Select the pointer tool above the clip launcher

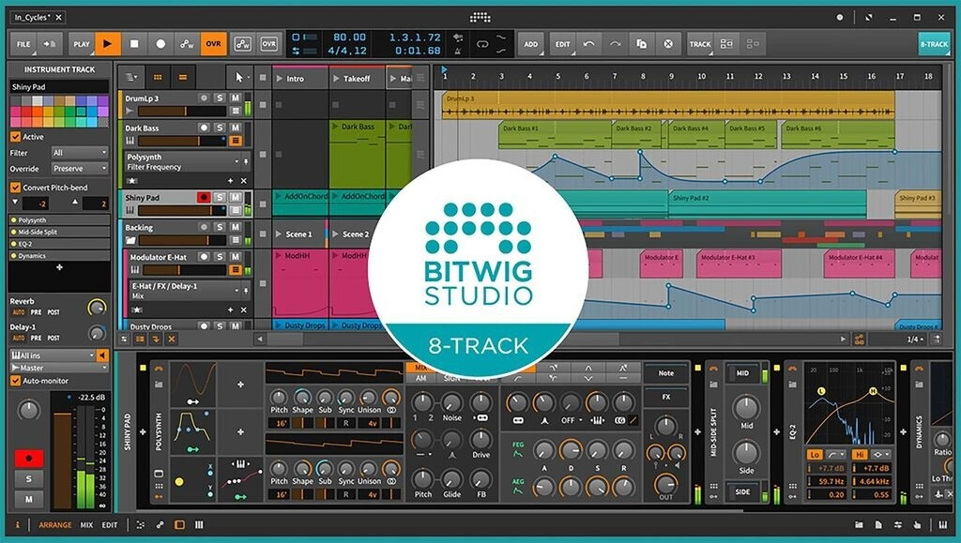239,78
